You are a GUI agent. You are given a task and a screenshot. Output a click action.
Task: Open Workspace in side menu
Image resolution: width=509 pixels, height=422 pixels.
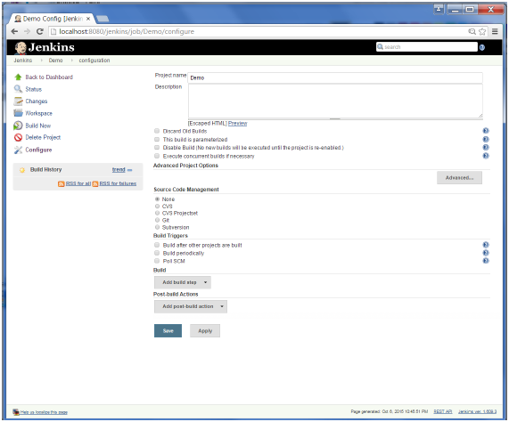[38, 113]
